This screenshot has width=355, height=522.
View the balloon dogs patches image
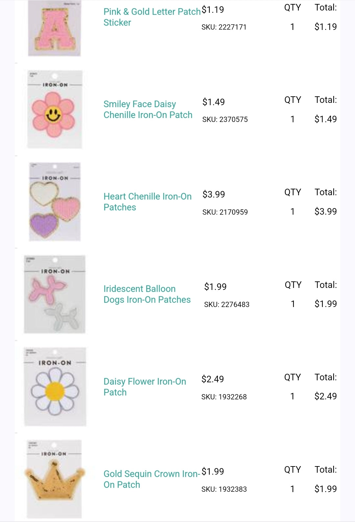click(x=55, y=295)
